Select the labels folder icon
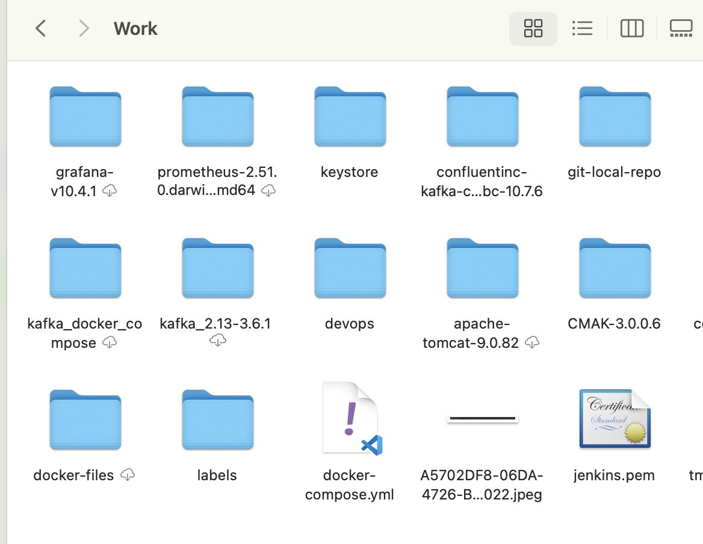 tap(218, 420)
